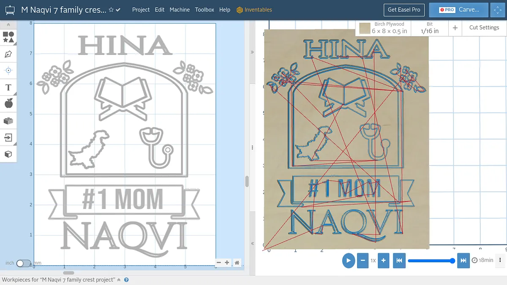Collapse preview pane with top double-chevron
This screenshot has width=507, height=285.
coord(252,52)
